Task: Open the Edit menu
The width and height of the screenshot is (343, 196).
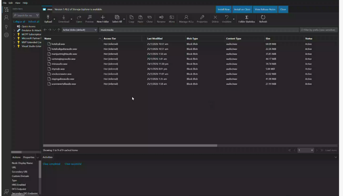Action: pos(11,3)
